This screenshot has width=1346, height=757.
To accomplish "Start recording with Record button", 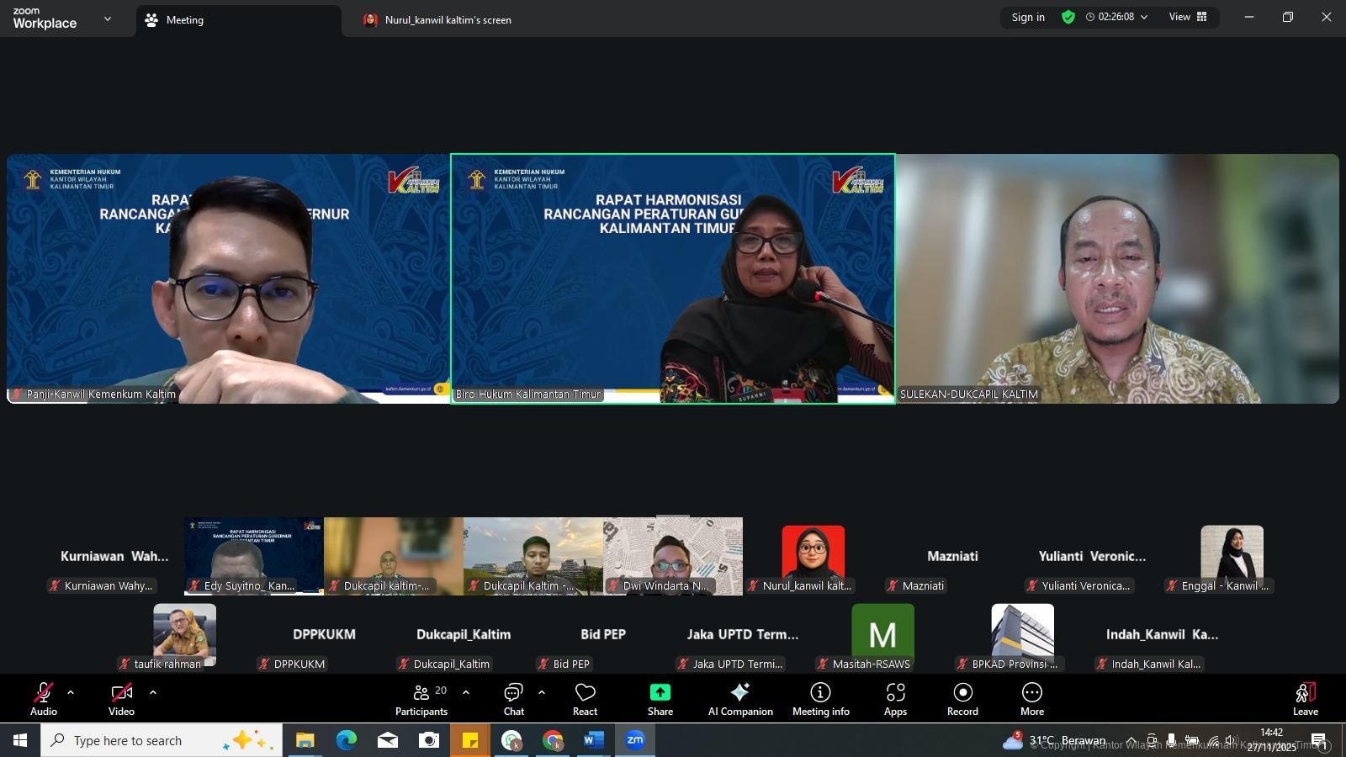I will point(962,699).
